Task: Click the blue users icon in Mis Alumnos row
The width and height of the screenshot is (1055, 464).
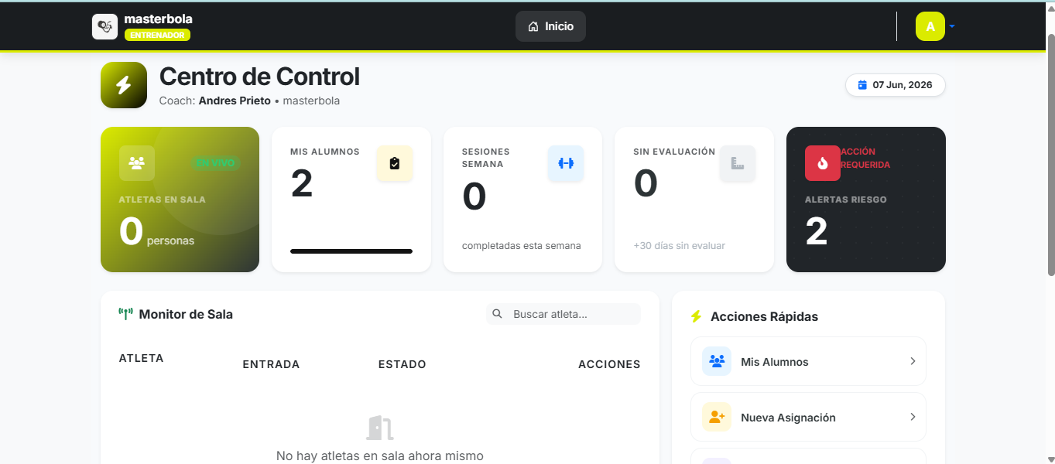Action: coord(717,361)
